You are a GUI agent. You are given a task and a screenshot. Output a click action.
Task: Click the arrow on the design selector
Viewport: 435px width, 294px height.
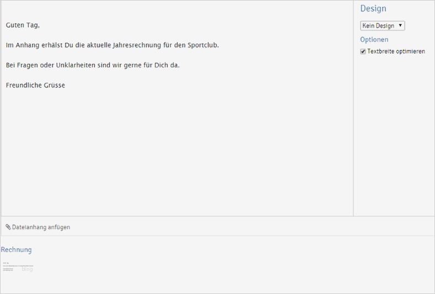click(x=400, y=25)
